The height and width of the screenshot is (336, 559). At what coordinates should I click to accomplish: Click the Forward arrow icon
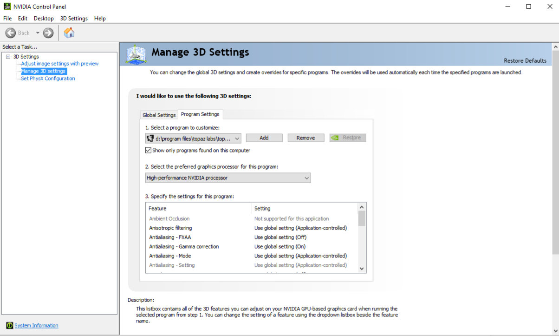(48, 33)
